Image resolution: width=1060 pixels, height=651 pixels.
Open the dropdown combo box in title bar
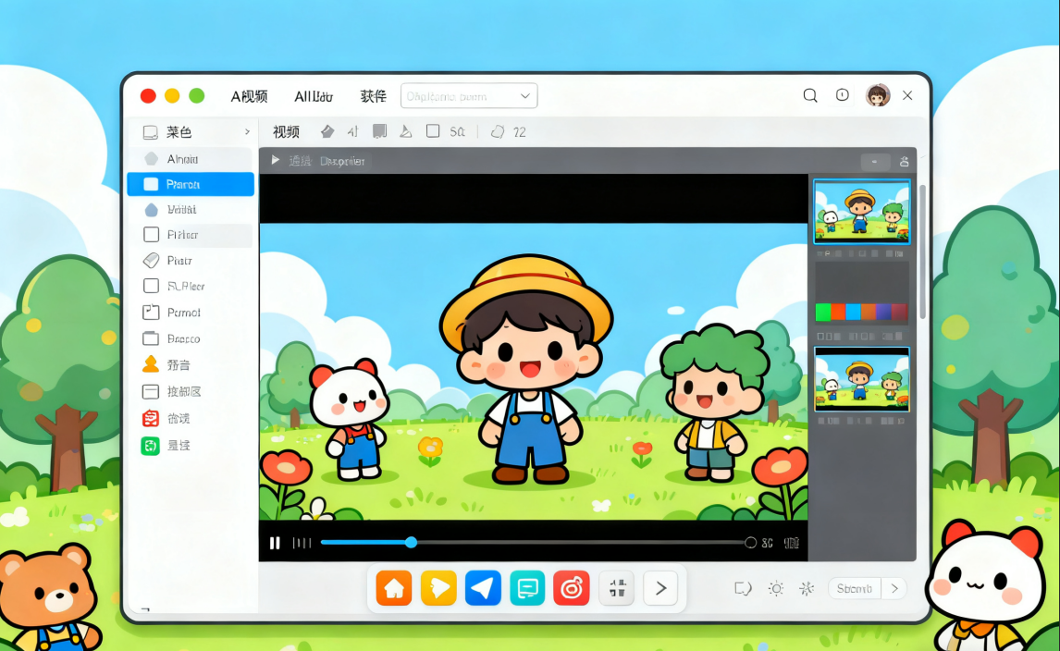[x=469, y=96]
